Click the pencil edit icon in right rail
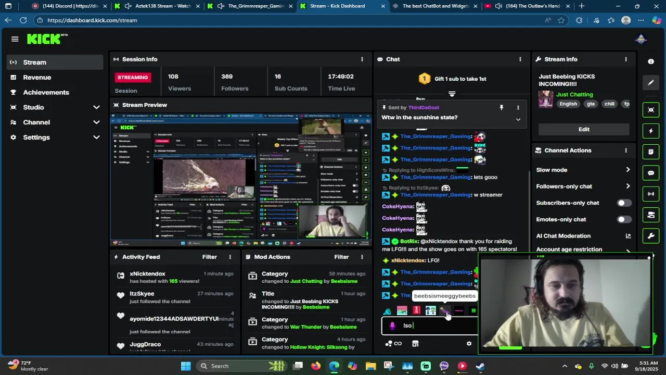The image size is (666, 375). [651, 82]
